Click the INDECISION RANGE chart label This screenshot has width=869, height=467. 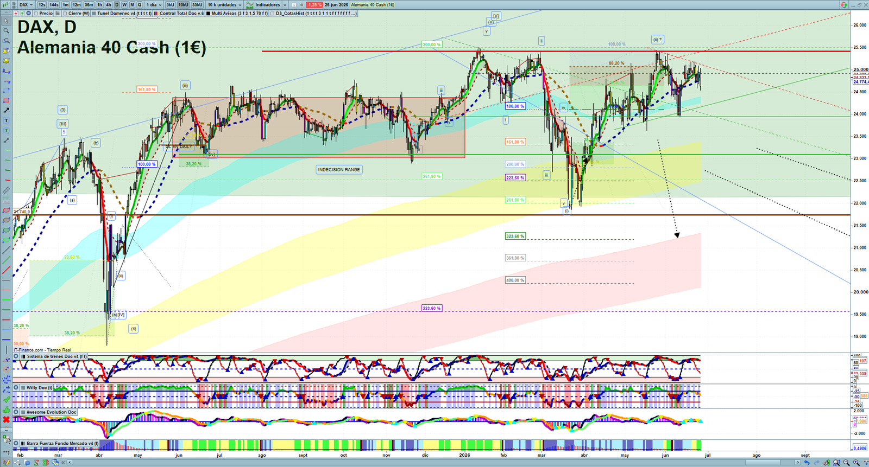pyautogui.click(x=339, y=170)
